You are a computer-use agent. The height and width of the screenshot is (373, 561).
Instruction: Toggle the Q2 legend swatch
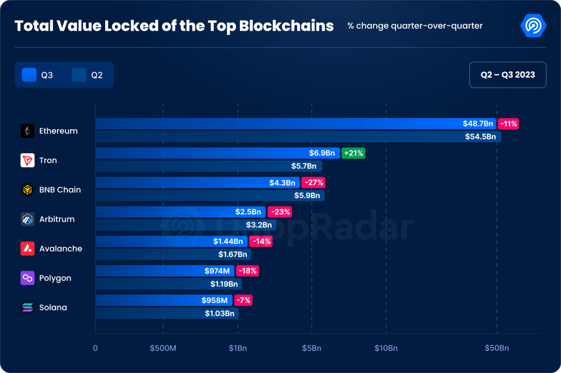point(79,75)
